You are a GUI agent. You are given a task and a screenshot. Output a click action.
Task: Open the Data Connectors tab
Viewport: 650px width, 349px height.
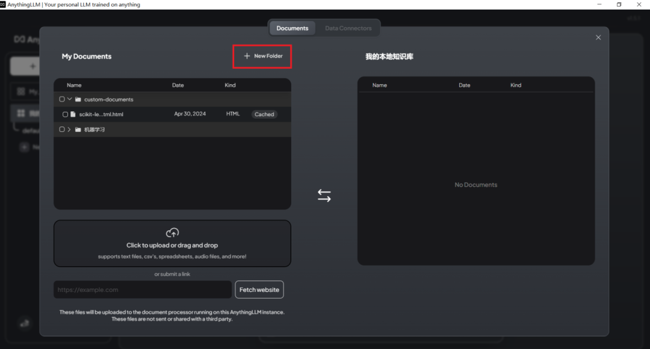click(348, 28)
